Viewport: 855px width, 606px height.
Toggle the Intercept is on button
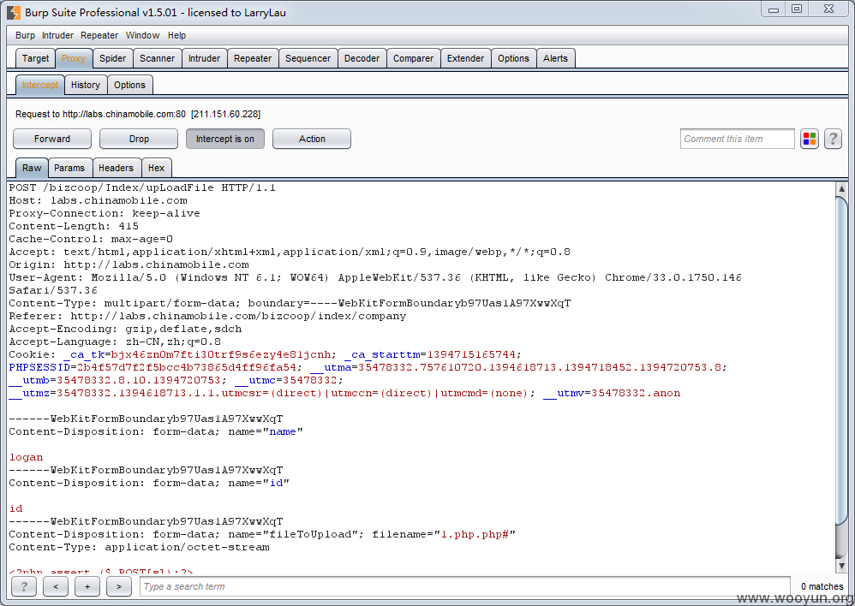225,139
